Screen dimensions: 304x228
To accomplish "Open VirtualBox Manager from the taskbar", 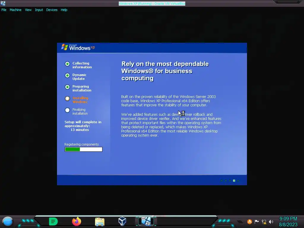I will tap(122, 221).
